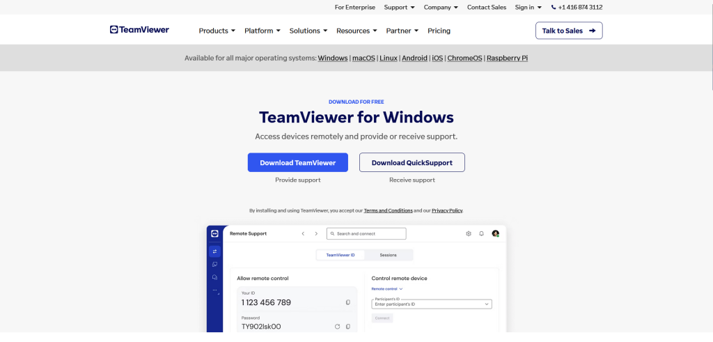
Task: Click the magnifier icon in Search and connect
Action: pos(333,234)
